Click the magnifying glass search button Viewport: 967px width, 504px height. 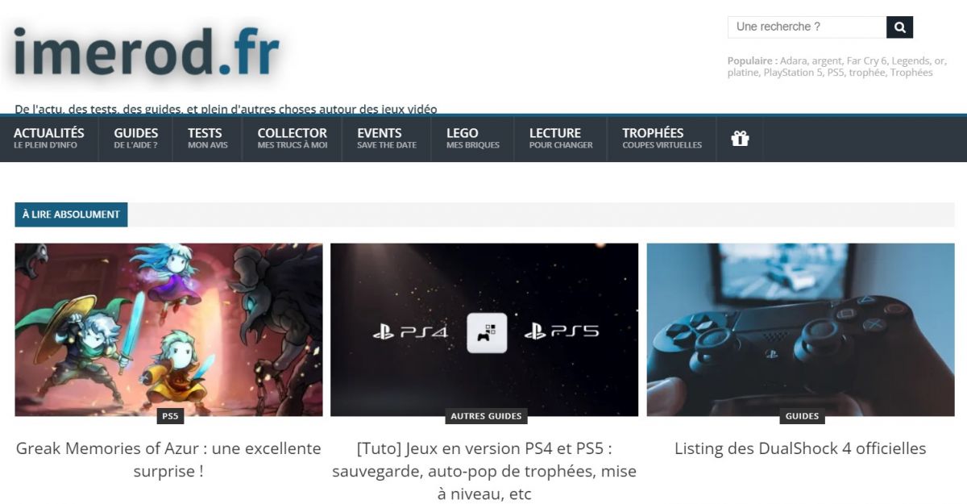899,27
